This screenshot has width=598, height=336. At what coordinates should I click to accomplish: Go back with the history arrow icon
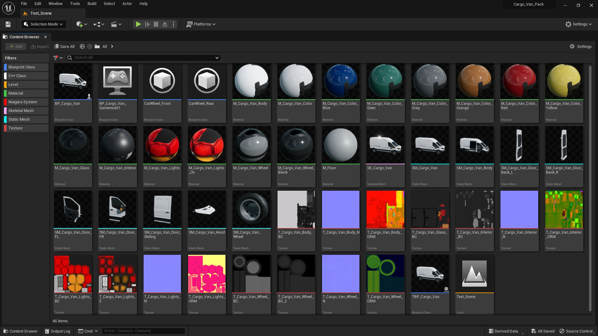pos(82,46)
